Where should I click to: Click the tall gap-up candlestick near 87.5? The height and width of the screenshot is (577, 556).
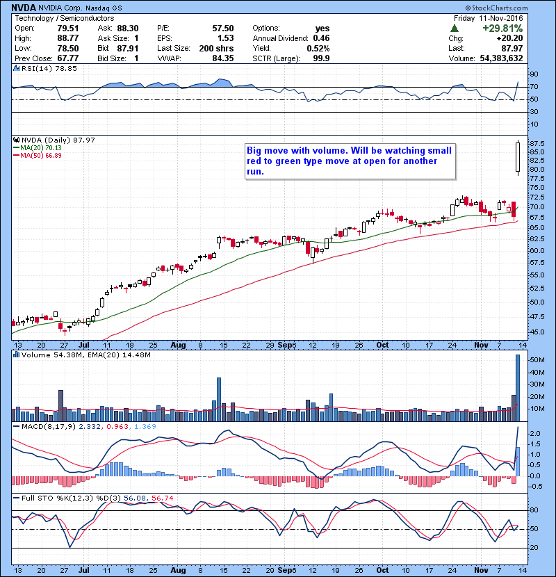coord(518,158)
